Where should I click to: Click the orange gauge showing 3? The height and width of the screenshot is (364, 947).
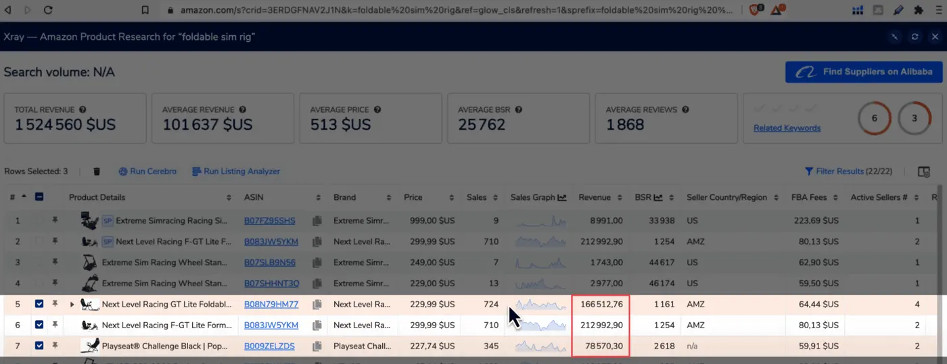915,118
